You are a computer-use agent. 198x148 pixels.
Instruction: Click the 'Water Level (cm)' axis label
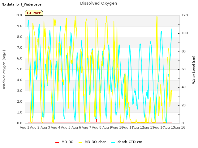(194, 70)
